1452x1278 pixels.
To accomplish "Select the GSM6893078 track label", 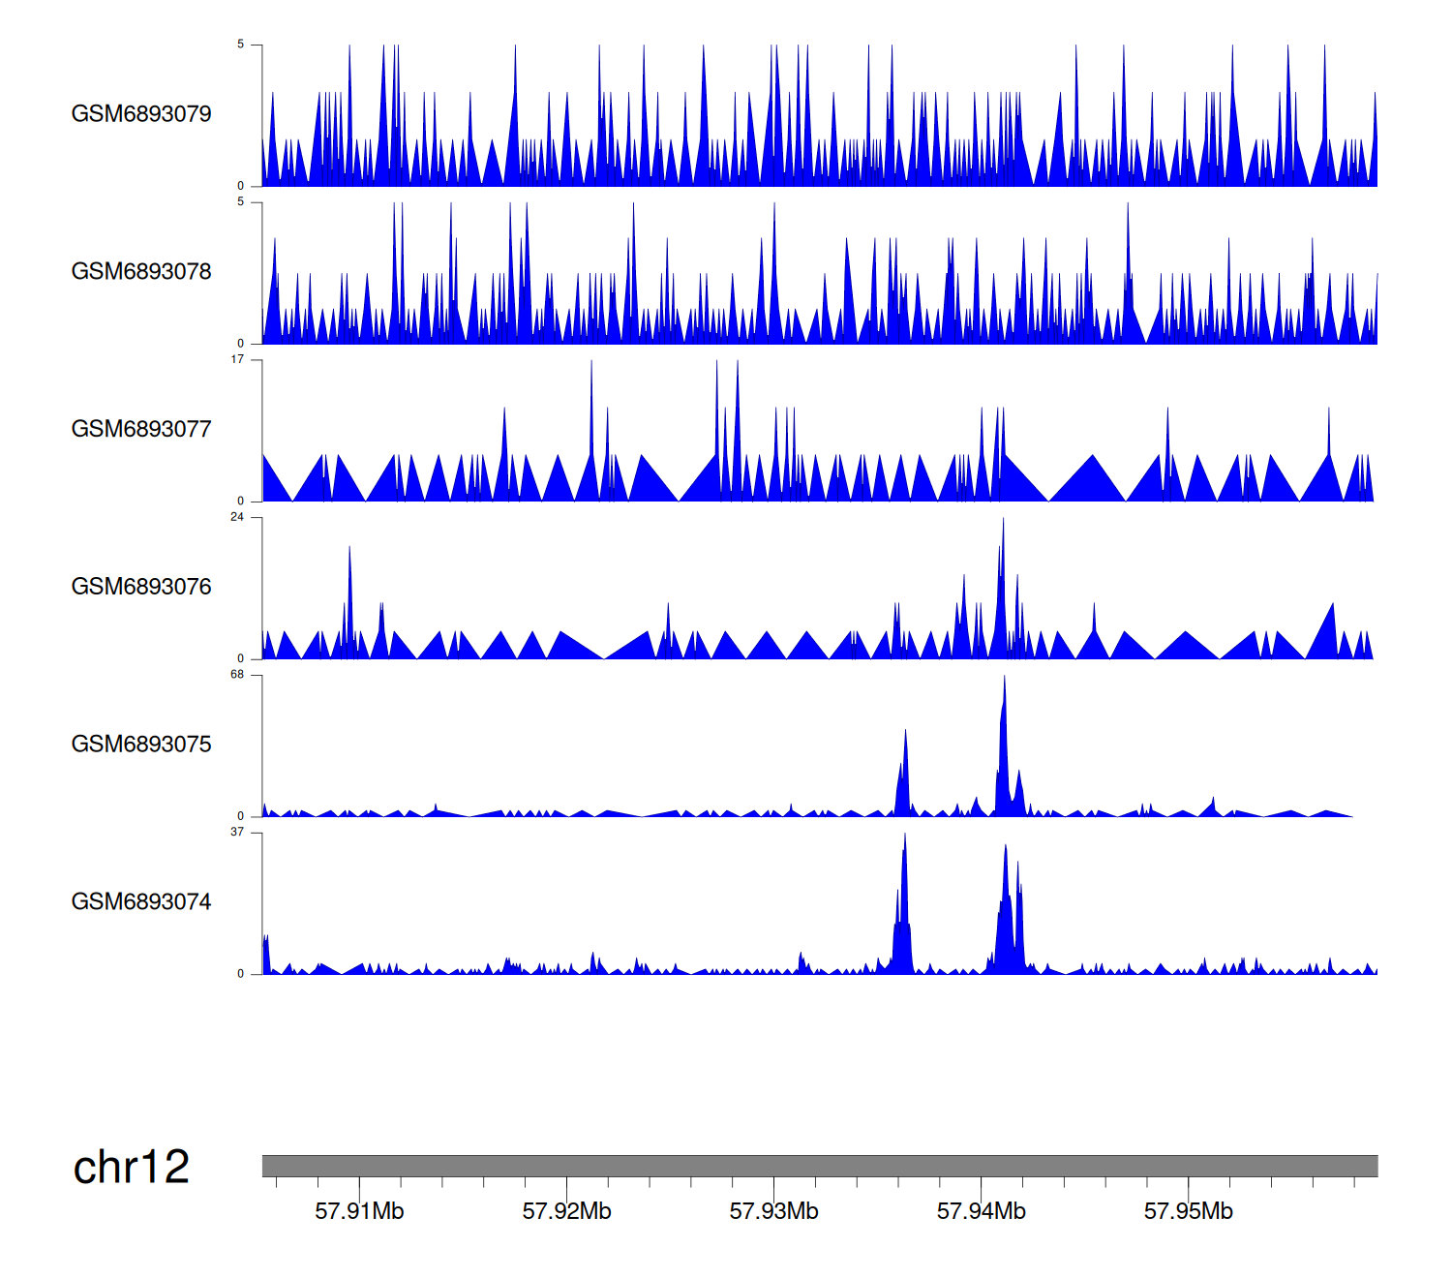I will (141, 272).
